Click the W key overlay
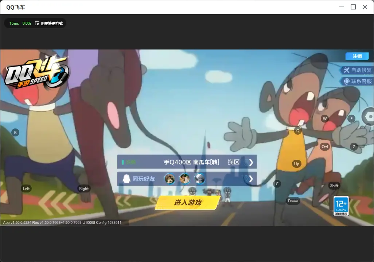Viewport: 374px width, 262px height. click(325, 119)
